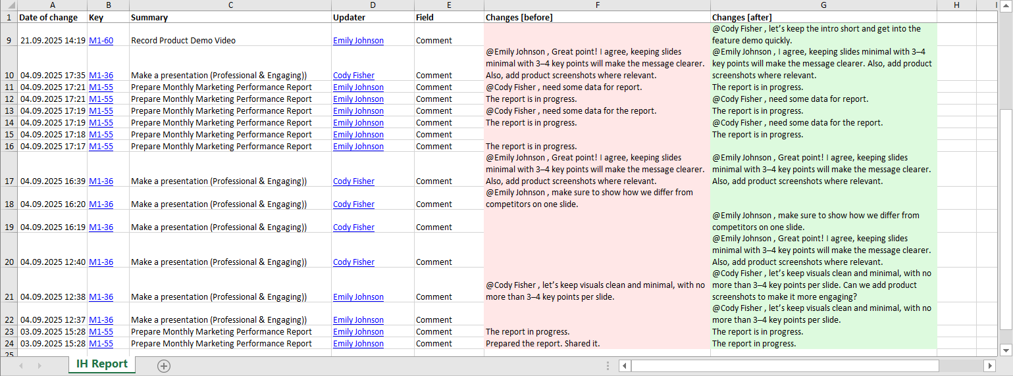1013x376 pixels.
Task: Select row 21 'Can we add product screenshots' after cell
Action: pos(823,285)
